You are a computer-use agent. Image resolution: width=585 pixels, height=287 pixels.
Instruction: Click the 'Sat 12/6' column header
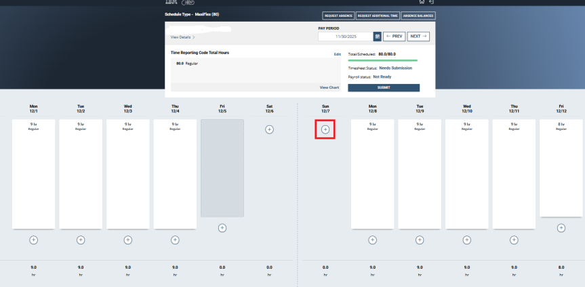click(x=269, y=109)
